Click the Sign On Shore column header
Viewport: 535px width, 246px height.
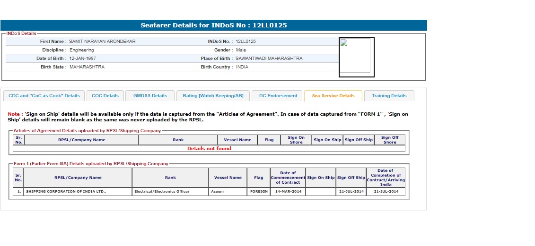tap(296, 140)
